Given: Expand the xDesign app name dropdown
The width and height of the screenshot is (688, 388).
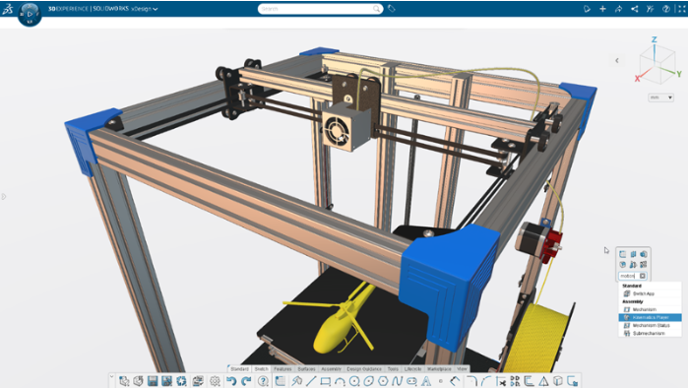Looking at the screenshot, I should 145,9.
